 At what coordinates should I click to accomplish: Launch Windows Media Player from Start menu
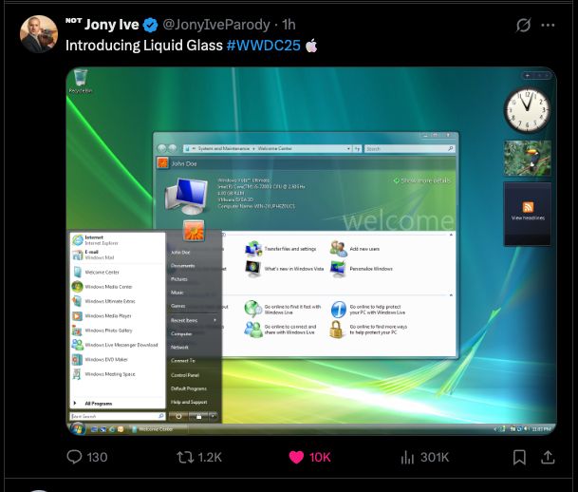pyautogui.click(x=117, y=315)
